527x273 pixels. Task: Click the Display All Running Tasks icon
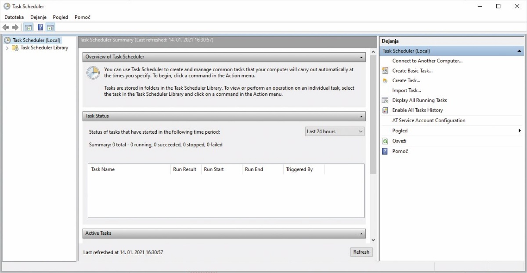[385, 100]
